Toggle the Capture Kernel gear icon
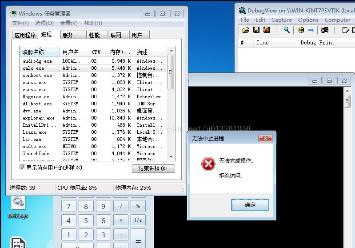 coord(301,30)
